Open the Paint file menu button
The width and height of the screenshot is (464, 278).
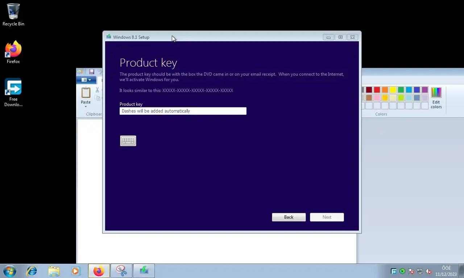point(86,80)
